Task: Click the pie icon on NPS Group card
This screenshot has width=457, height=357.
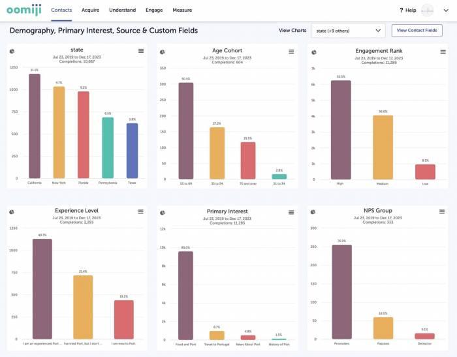Action: tap(313, 211)
